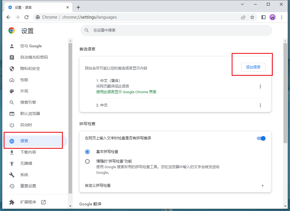Click the Google 翻译 section heading
Image resolution: width=290 pixels, height=211 pixels.
tap(90, 204)
